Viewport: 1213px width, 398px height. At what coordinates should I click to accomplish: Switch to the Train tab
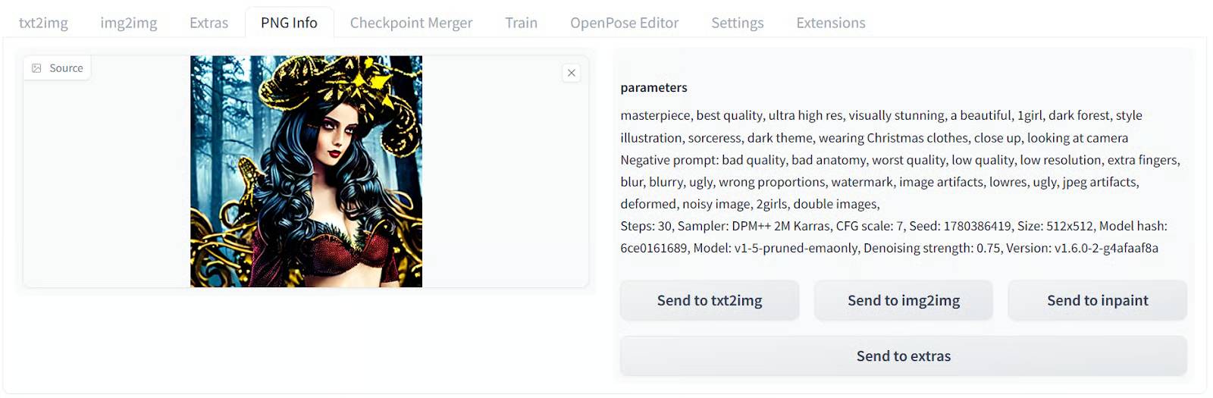521,23
